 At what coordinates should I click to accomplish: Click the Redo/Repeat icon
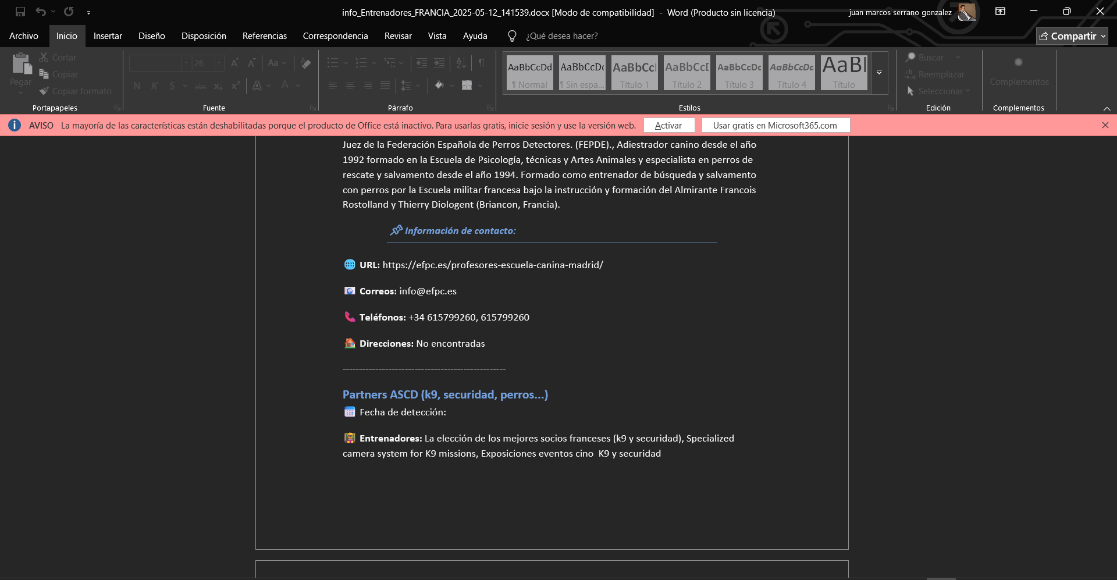[x=69, y=12]
